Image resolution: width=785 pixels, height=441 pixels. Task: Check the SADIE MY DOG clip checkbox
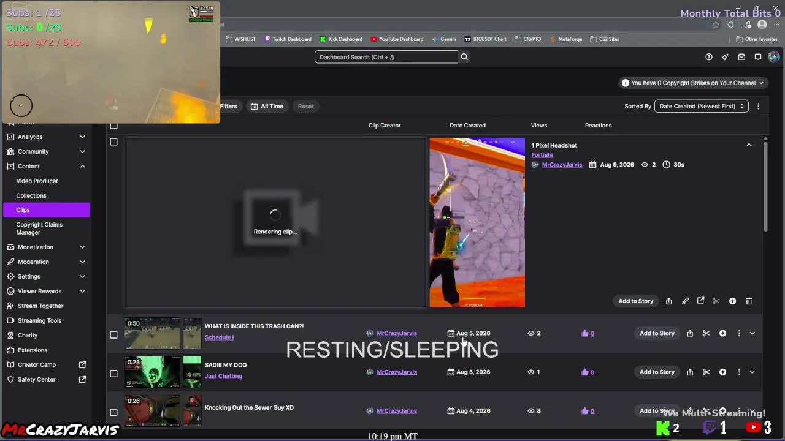pos(113,373)
